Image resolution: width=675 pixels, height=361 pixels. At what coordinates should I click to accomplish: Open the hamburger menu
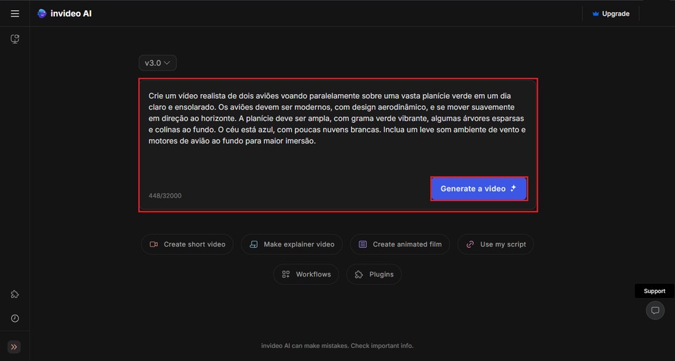click(14, 14)
